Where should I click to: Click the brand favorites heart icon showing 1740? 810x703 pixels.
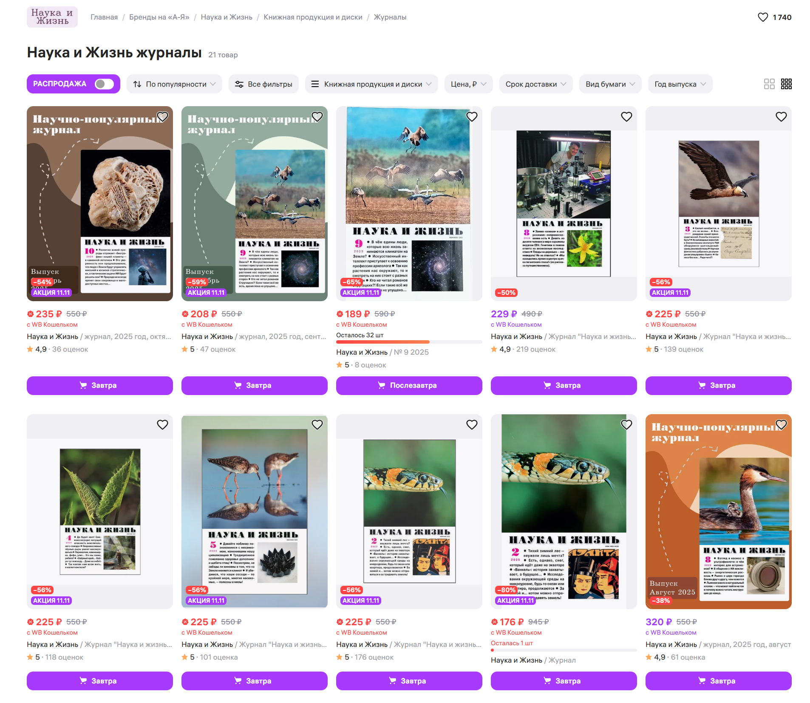pos(762,17)
